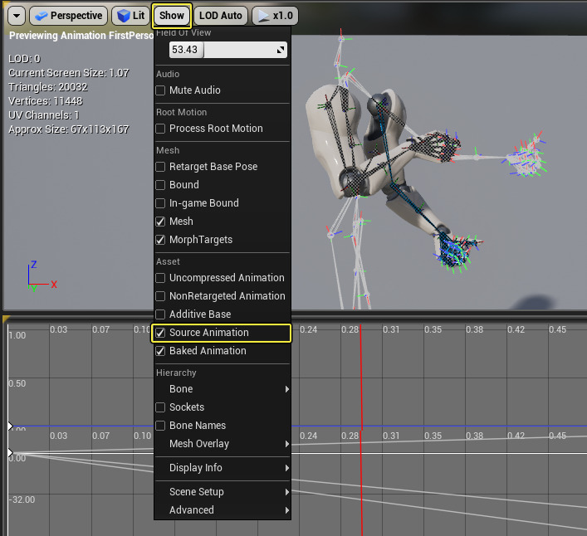Click the XYZ axis gizmo in viewport
The height and width of the screenshot is (536, 587).
[x=38, y=277]
